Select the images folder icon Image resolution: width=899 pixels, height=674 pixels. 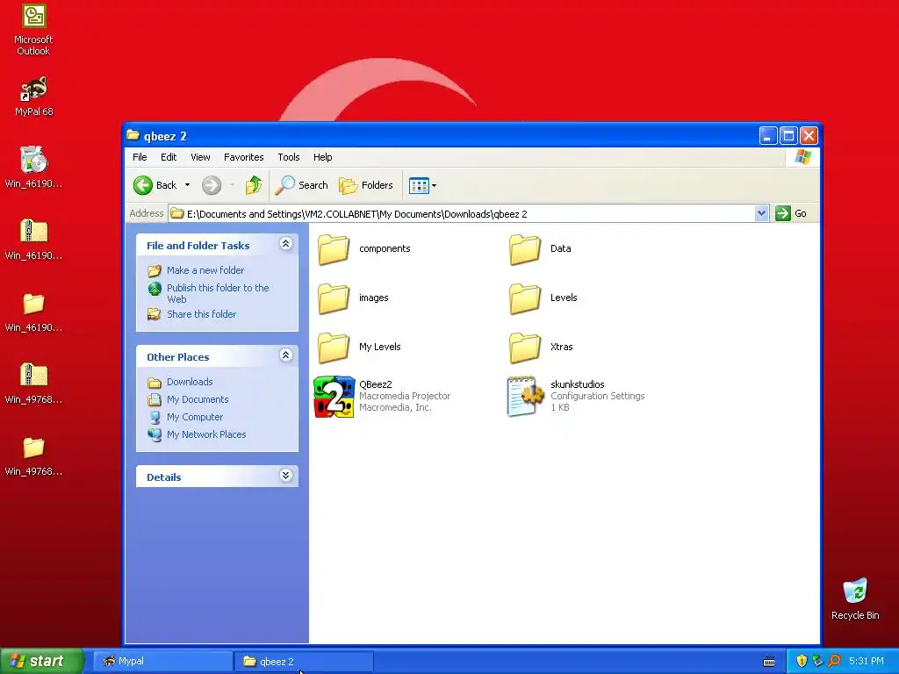click(x=334, y=298)
